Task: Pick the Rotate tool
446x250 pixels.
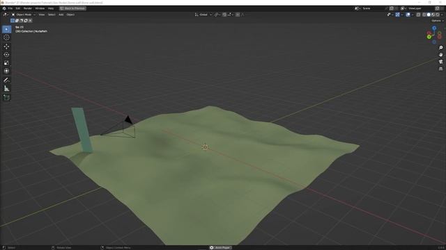Action: point(6,54)
